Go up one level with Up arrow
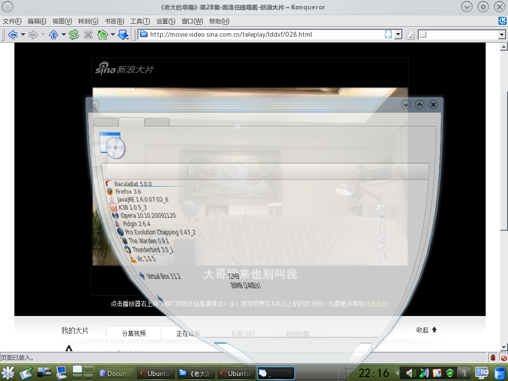Image resolution: width=508 pixels, height=381 pixels. pyautogui.click(x=54, y=34)
